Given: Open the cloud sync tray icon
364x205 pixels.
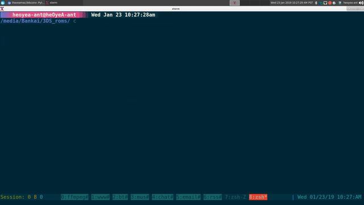Looking at the screenshot, I should point(334,3).
